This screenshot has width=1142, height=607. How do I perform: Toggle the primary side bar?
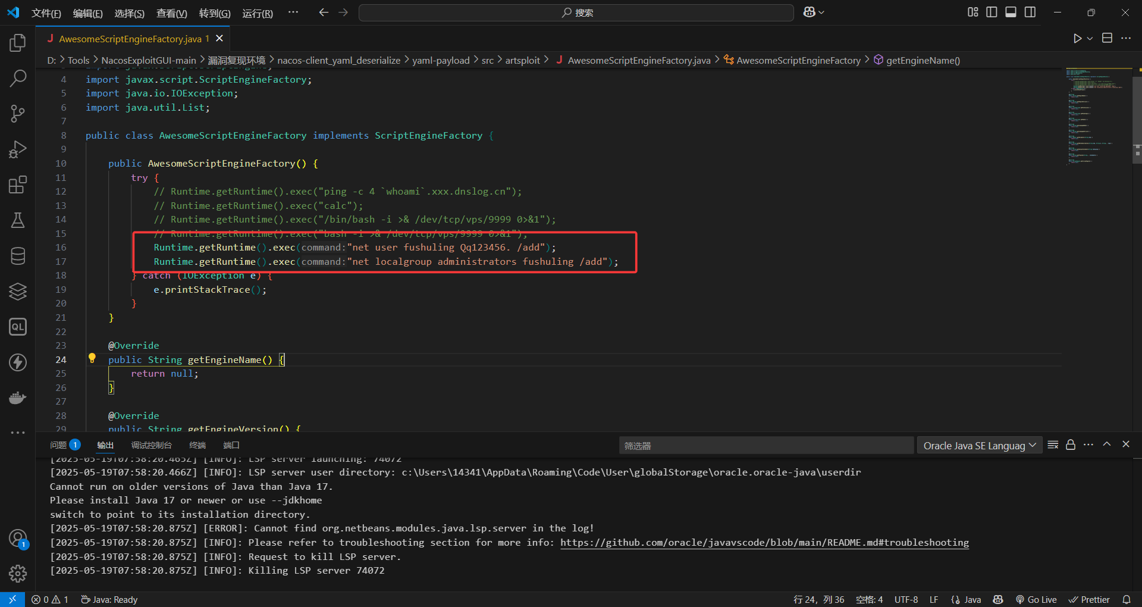coord(992,12)
